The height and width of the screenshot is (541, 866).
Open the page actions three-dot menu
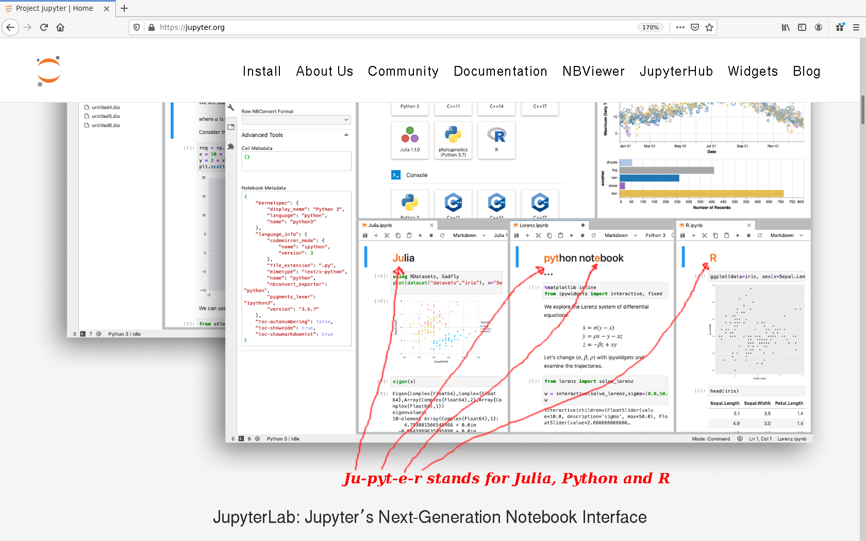click(x=680, y=27)
